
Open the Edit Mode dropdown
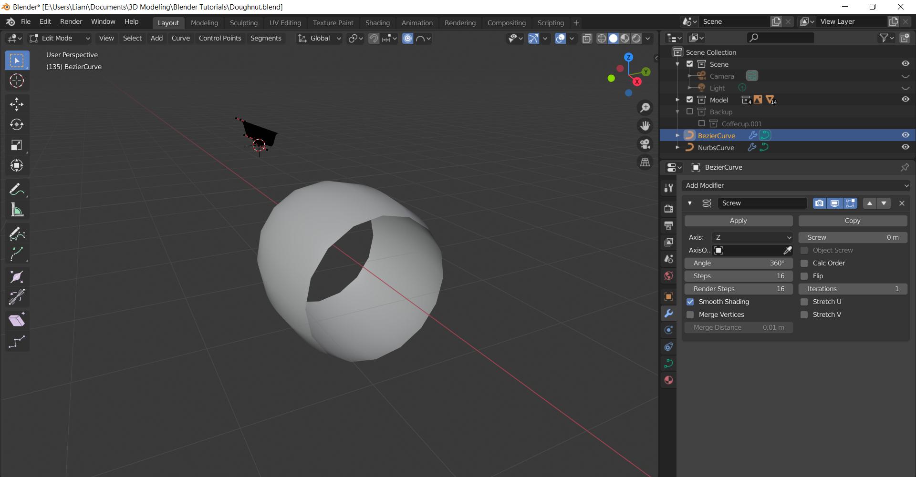(x=60, y=38)
